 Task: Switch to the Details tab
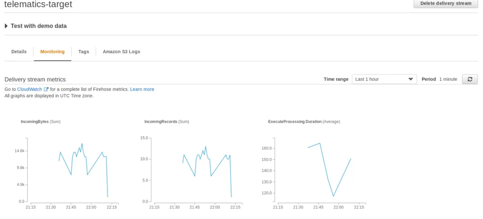click(x=19, y=52)
